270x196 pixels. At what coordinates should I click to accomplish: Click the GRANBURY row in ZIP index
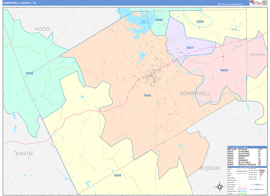click(247, 156)
